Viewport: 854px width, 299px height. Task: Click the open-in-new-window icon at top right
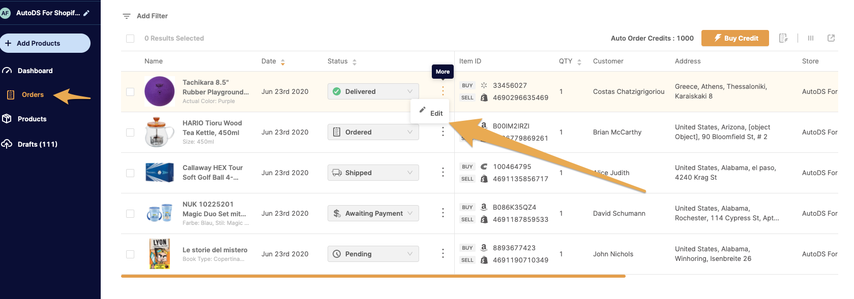coord(831,38)
